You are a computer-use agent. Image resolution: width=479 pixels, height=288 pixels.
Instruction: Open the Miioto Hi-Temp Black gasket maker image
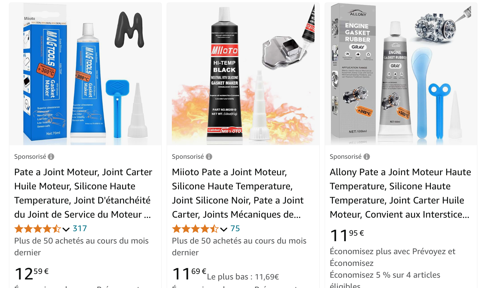pos(243,74)
